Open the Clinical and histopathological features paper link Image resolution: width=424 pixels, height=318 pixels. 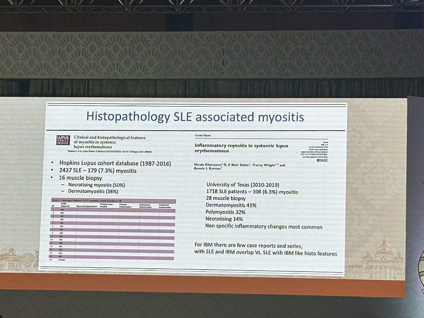click(x=110, y=141)
